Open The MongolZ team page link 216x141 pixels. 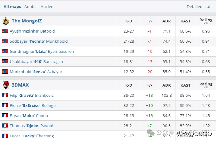(x=27, y=21)
